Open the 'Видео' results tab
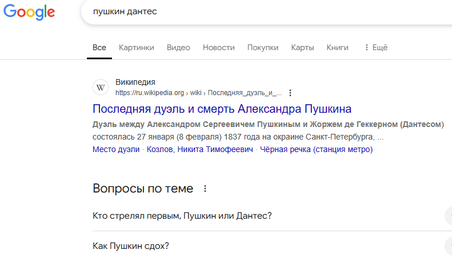 click(178, 47)
